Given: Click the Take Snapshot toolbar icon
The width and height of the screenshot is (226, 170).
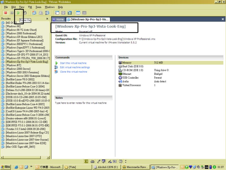Looking at the screenshot, I should click(x=34, y=13).
